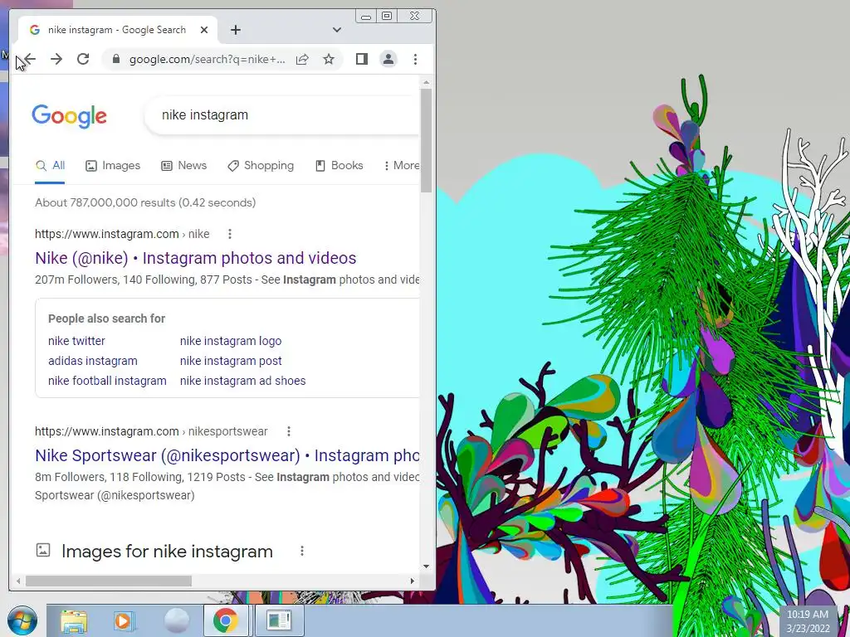Search for nike instagram logo suggestion

[231, 341]
